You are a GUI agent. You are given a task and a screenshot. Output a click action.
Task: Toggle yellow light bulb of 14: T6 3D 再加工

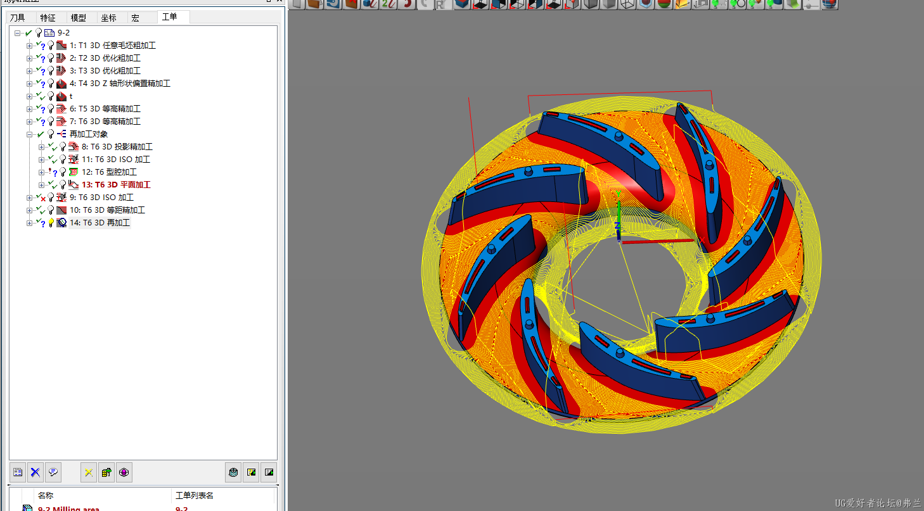pos(51,223)
